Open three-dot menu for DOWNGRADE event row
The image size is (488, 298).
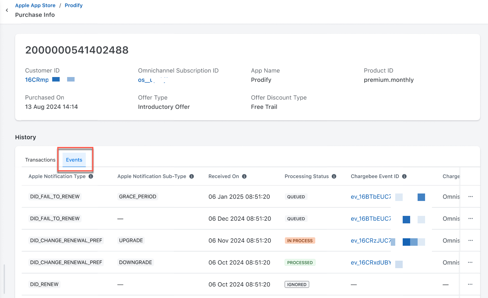[x=470, y=262]
